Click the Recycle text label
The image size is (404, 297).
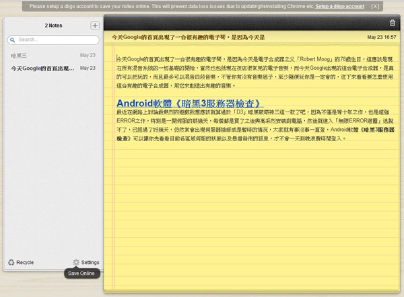[25, 262]
